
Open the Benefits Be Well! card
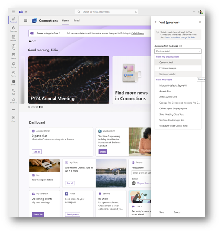pyautogui.click(x=111, y=203)
